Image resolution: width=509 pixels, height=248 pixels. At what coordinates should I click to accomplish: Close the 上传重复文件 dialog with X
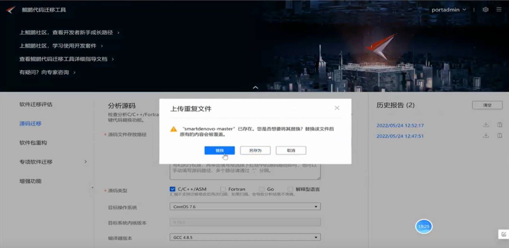(x=337, y=108)
